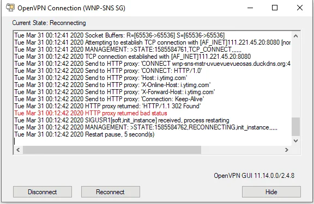Screen dimensions: 314x204
Task: Click the log scroll right arrow
Action: (x=287, y=150)
